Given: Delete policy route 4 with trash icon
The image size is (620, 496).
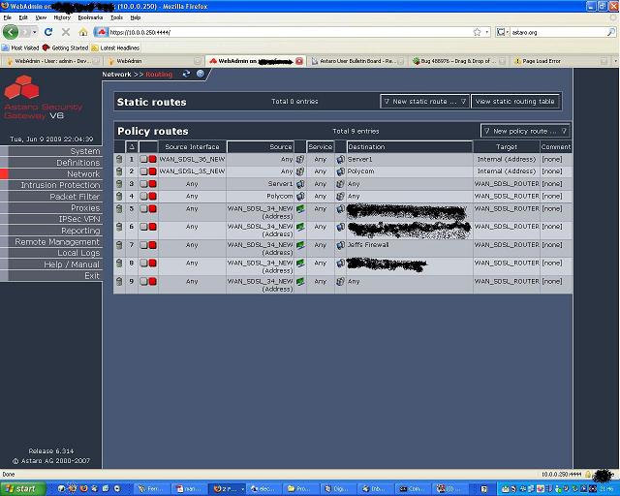Looking at the screenshot, I should click(x=119, y=196).
